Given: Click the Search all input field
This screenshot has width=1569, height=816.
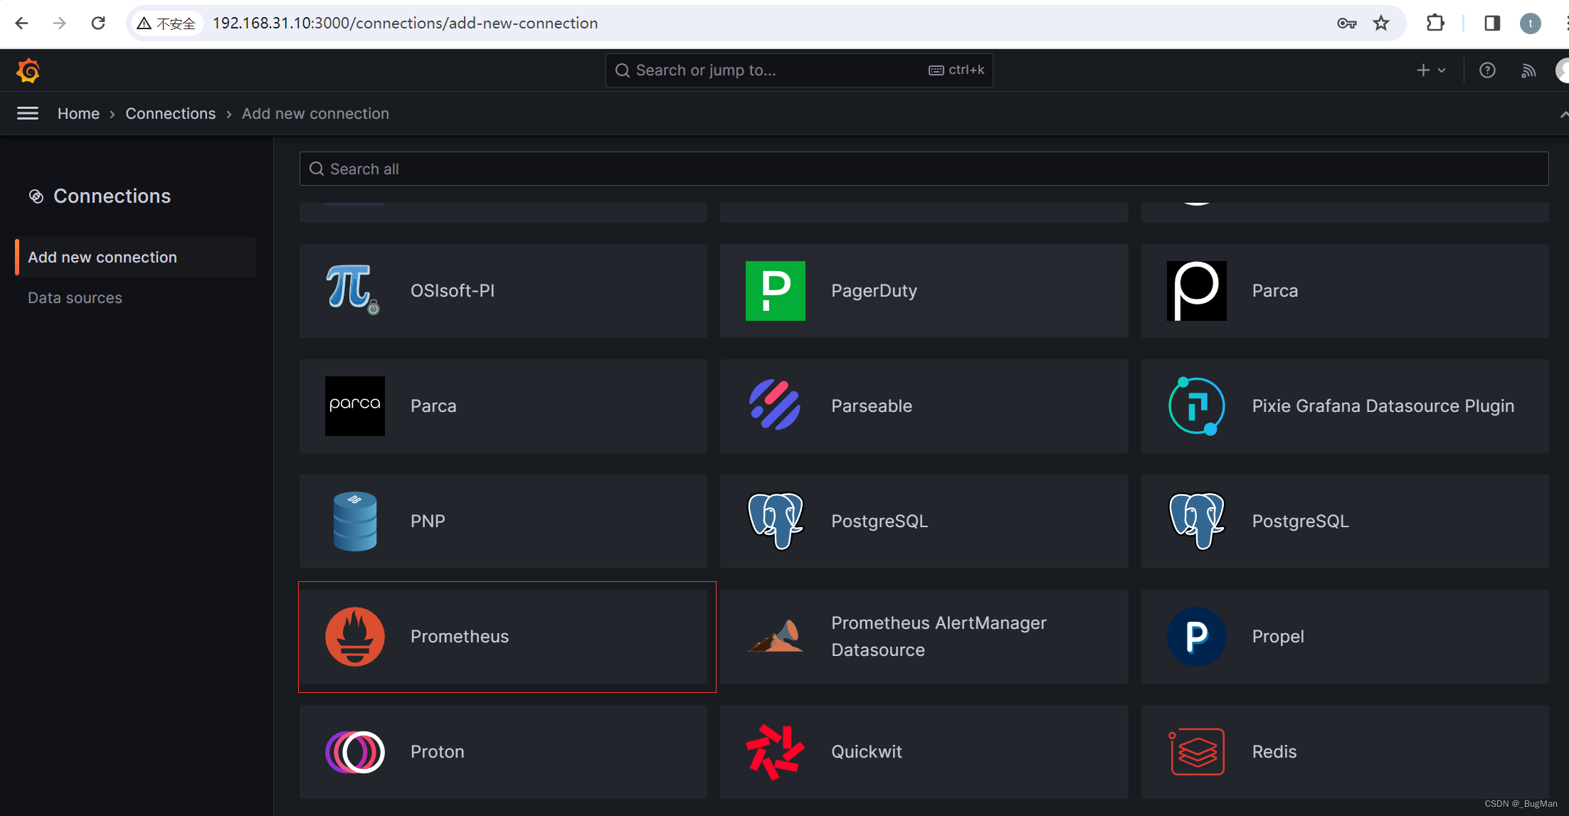Looking at the screenshot, I should (x=924, y=169).
